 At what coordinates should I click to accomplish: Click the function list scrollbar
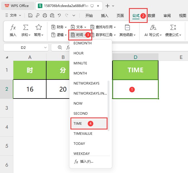click(109, 106)
